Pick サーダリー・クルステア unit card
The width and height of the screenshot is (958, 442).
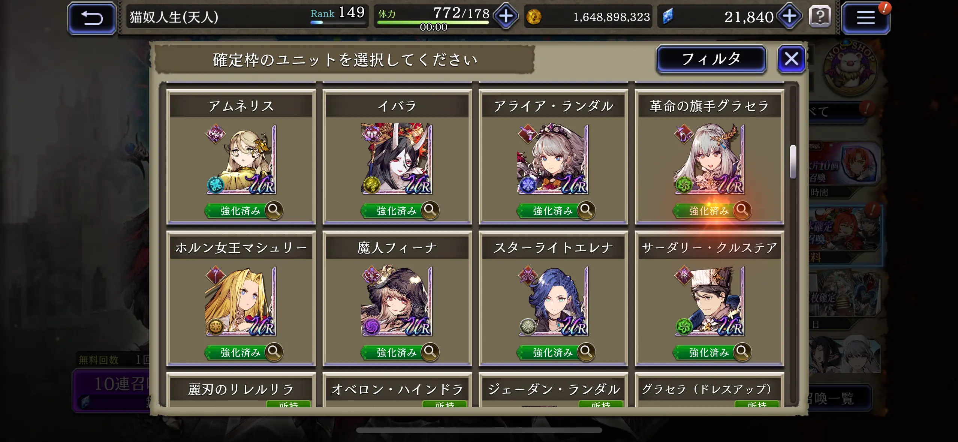pyautogui.click(x=709, y=298)
